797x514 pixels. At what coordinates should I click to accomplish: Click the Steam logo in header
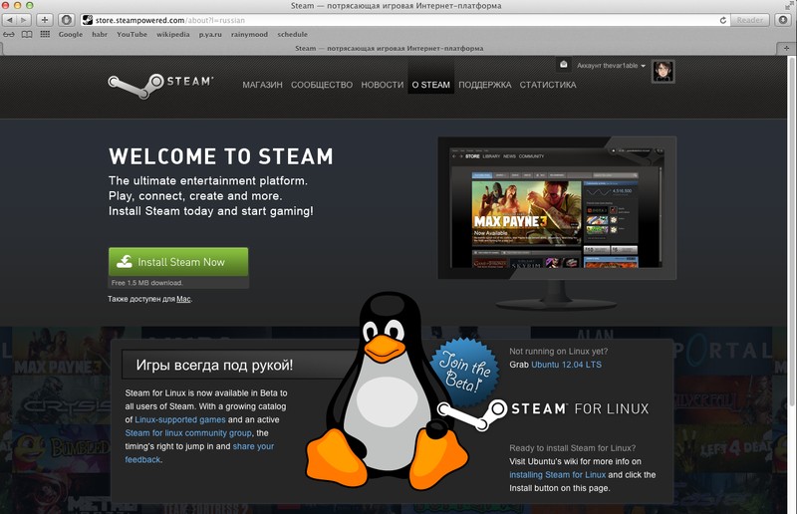coord(160,85)
